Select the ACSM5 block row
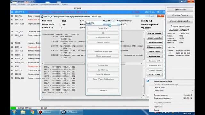The image size is (205, 115). (25, 43)
